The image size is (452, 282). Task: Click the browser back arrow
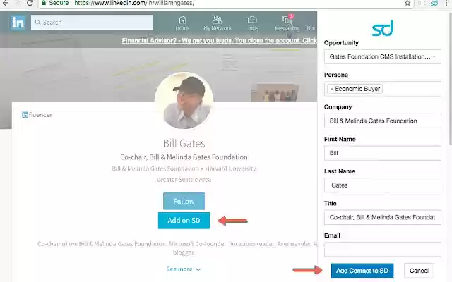(6, 3)
